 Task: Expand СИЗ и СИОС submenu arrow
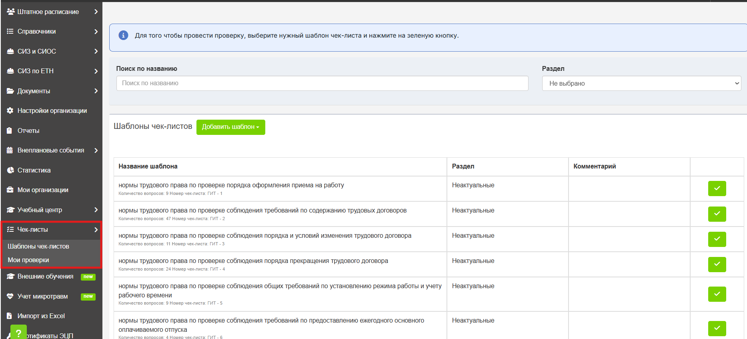[x=96, y=51]
